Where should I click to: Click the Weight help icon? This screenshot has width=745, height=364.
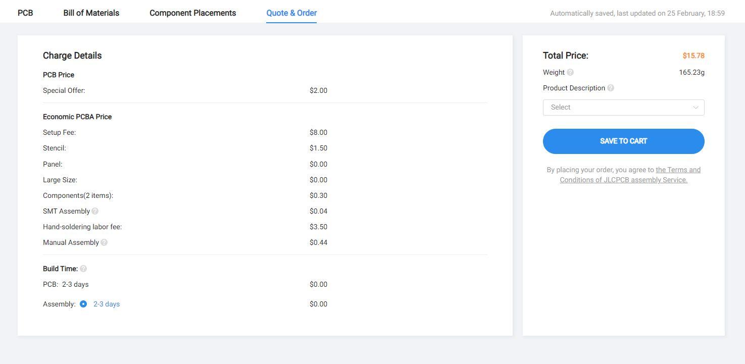pyautogui.click(x=570, y=72)
